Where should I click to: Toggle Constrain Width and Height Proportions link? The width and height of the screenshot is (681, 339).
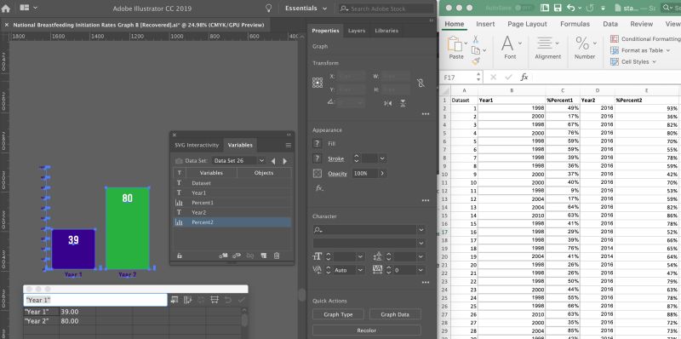point(421,83)
